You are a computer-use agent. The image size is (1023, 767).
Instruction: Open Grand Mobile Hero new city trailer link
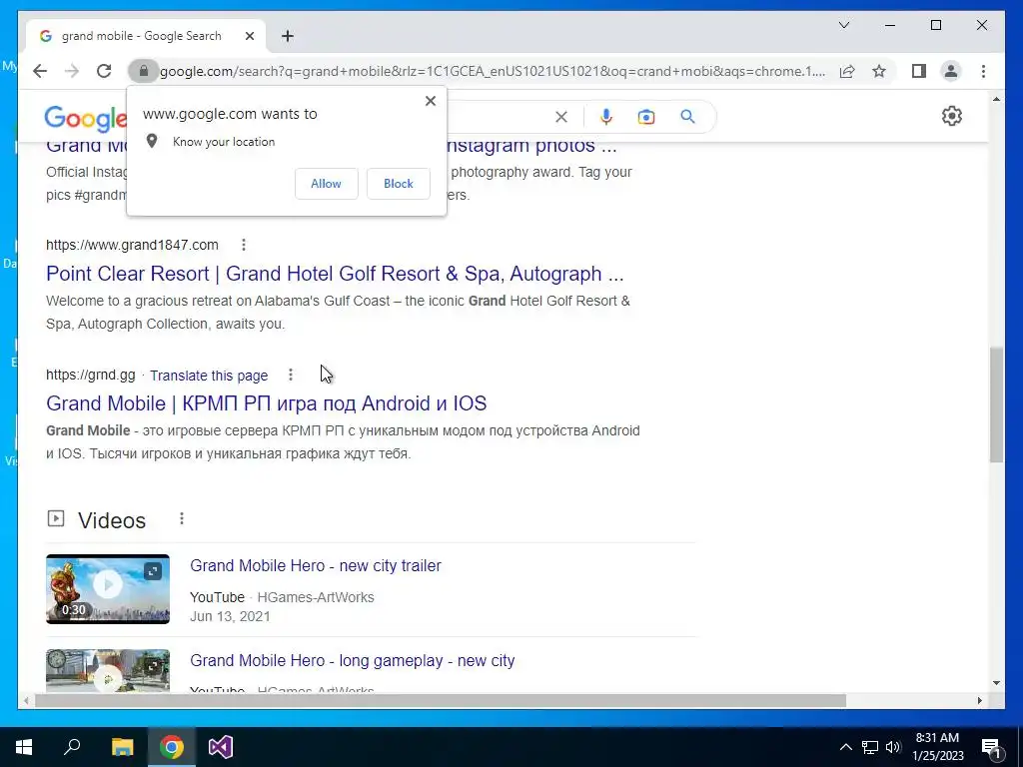315,565
